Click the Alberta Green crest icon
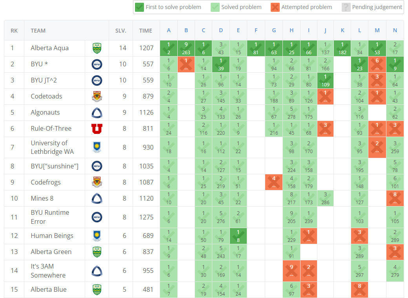This screenshot has width=408, height=298. click(97, 252)
